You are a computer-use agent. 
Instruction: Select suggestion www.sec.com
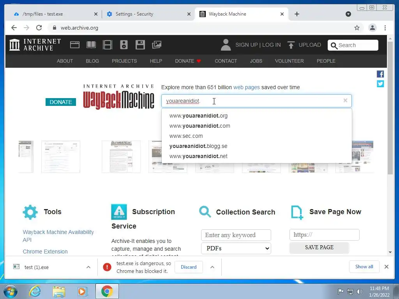257,136
